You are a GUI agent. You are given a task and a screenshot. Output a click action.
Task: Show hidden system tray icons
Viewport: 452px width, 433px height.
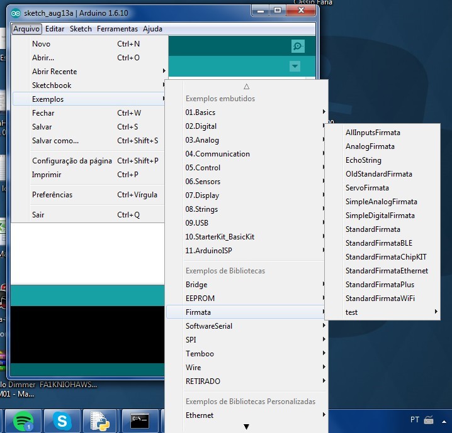click(444, 422)
